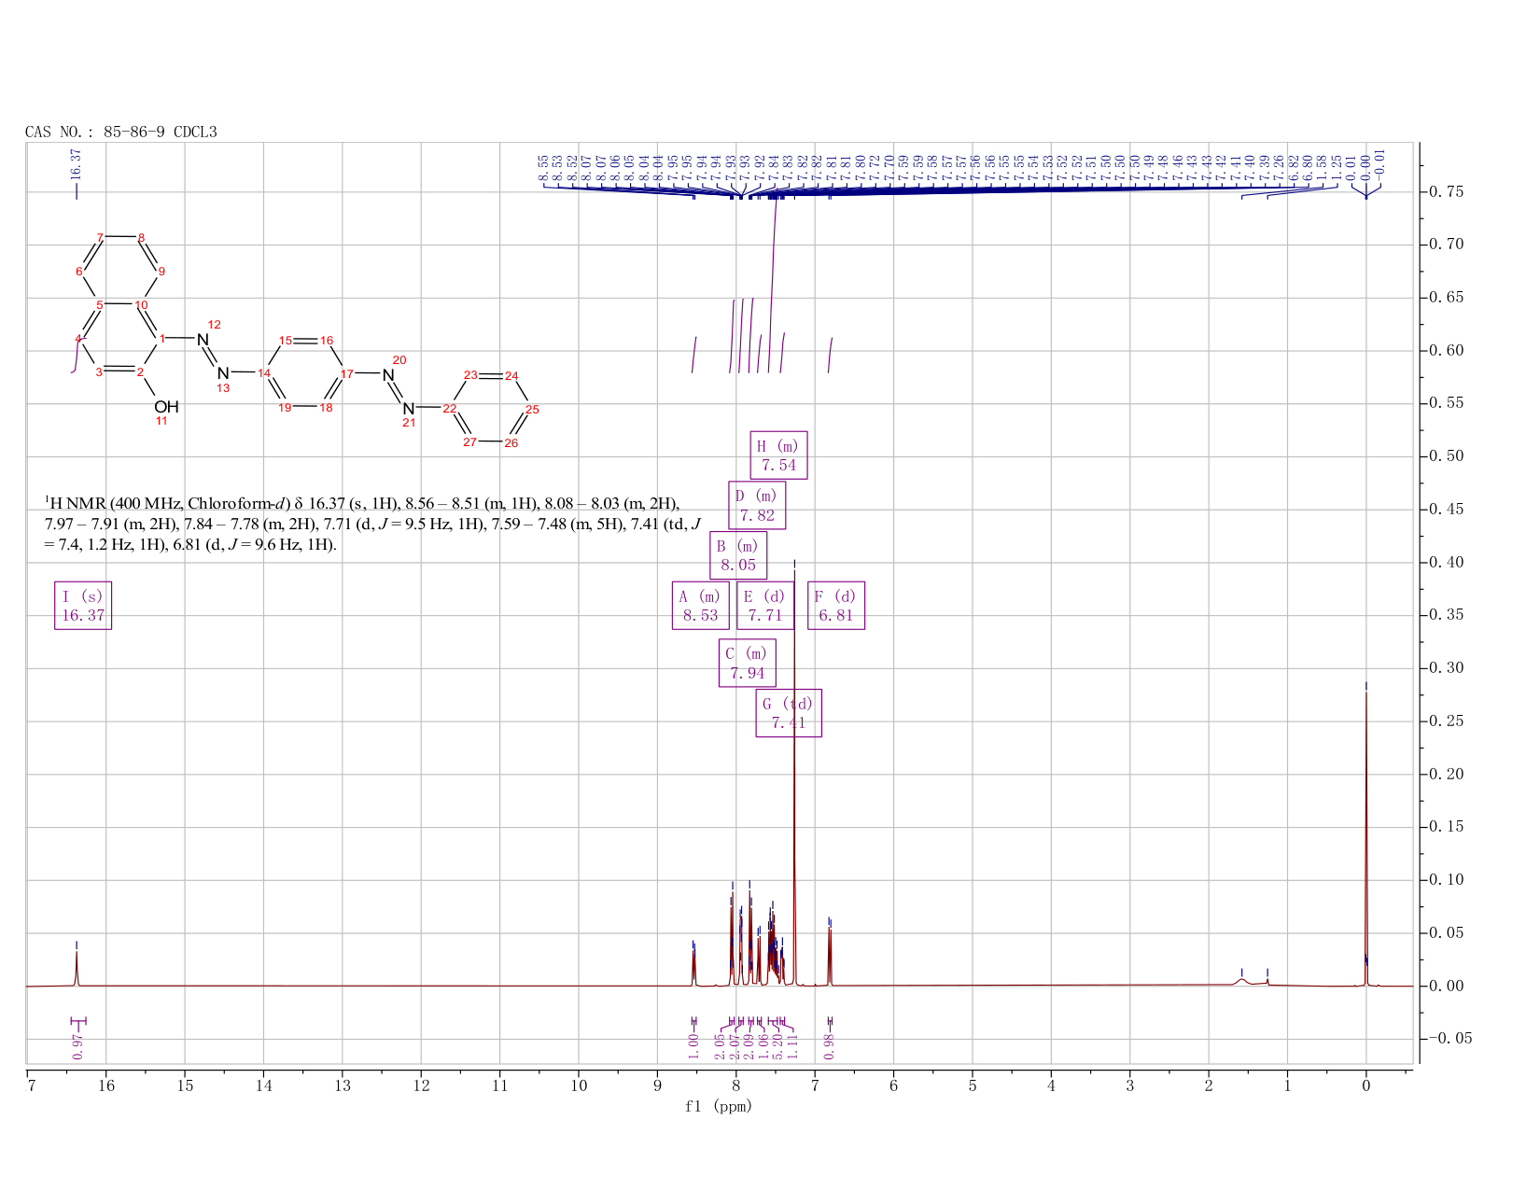Click the CAS NO. 85-86-9 CDCL3 title
Screen dimensions: 1540x1190
(x=121, y=133)
